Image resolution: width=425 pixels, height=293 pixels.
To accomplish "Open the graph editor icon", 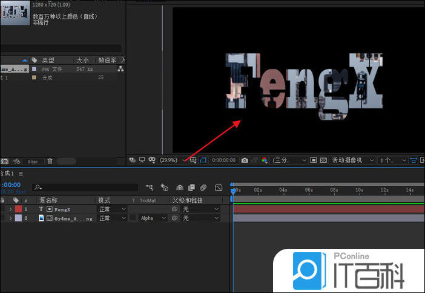I will pyautogui.click(x=219, y=188).
